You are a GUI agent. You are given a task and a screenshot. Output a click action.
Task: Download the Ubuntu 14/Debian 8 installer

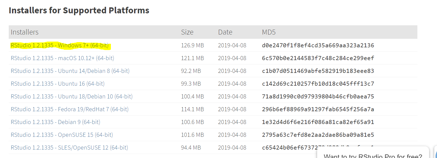(70, 71)
